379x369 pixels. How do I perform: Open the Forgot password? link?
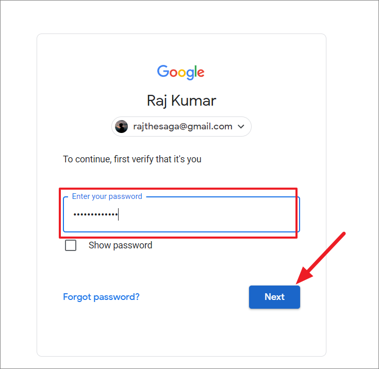click(x=101, y=297)
